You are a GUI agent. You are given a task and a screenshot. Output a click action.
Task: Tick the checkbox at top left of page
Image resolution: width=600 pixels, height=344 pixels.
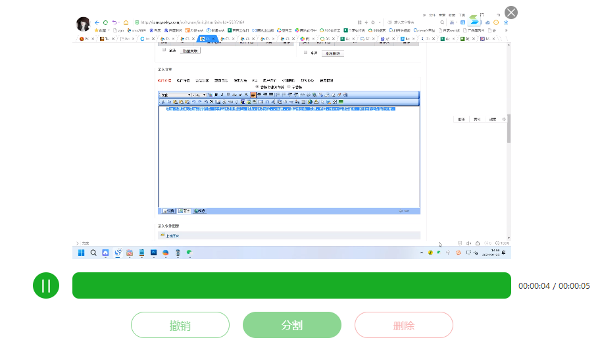point(164,50)
